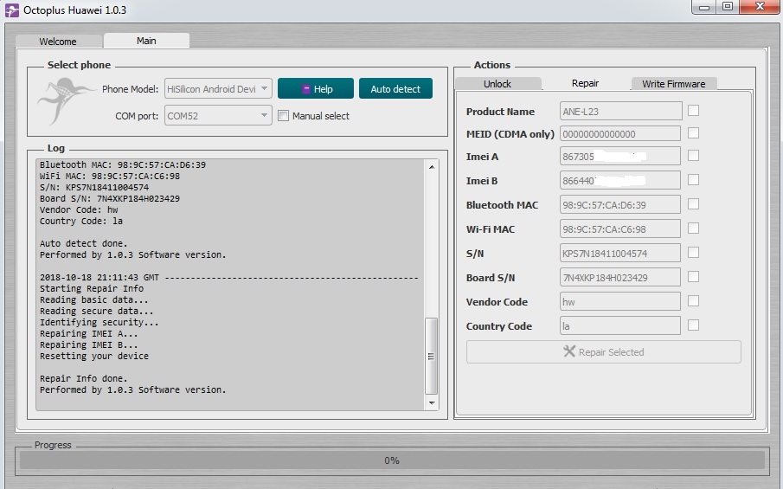The width and height of the screenshot is (783, 489).
Task: Click the Repair Selected button
Action: coord(603,351)
